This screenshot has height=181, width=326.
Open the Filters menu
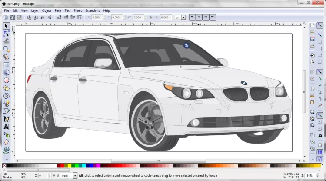pos(78,10)
